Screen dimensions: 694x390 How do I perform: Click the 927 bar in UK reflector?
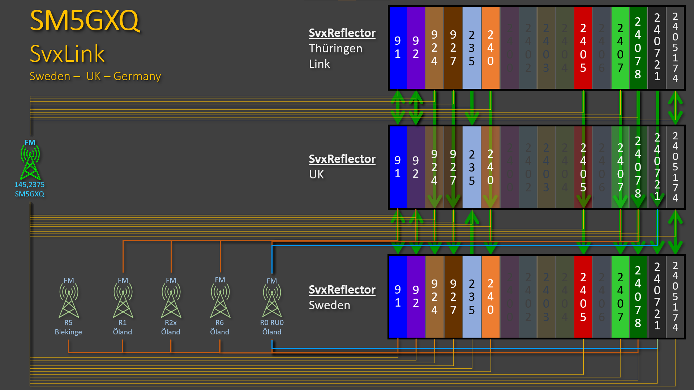pyautogui.click(x=453, y=167)
